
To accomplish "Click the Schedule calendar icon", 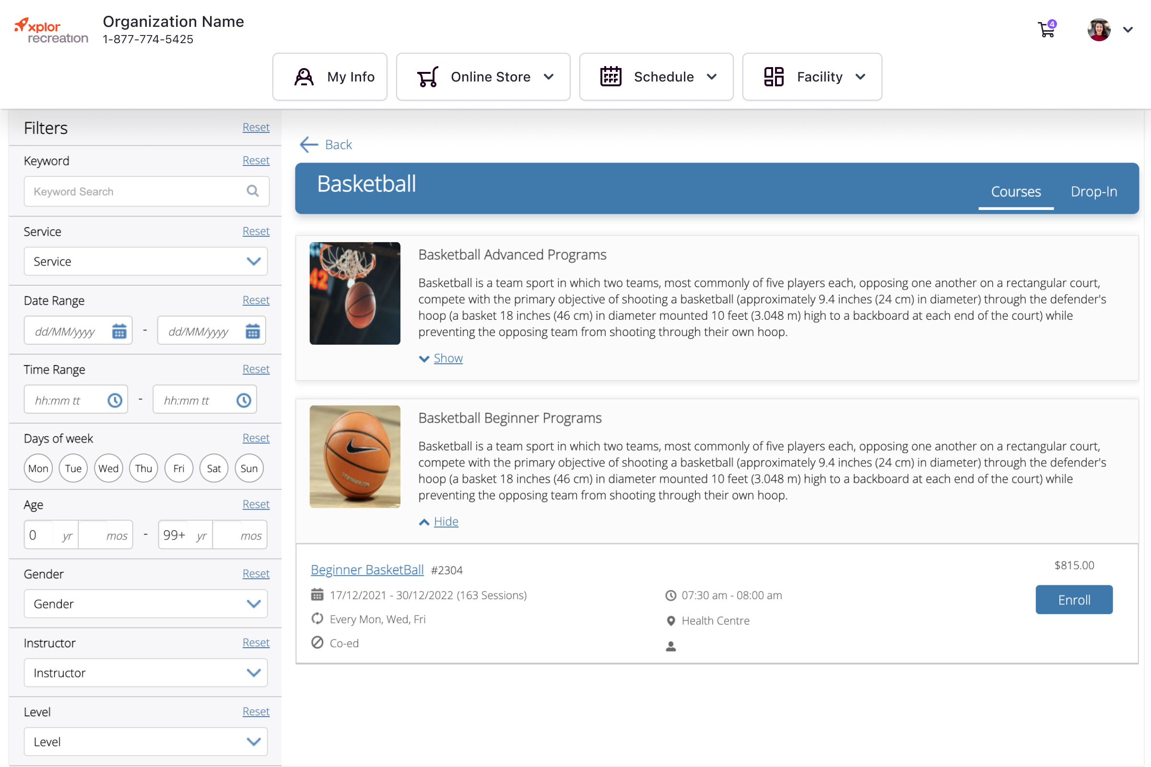I will coord(611,76).
